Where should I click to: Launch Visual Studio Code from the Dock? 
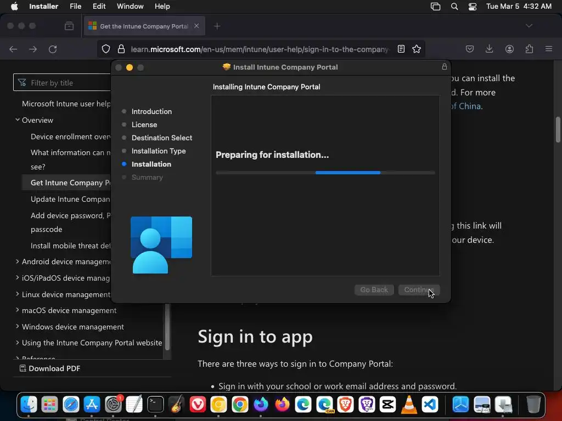(x=430, y=405)
